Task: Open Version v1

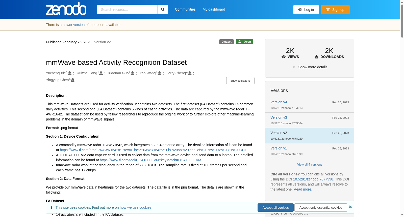Action: tap(279, 148)
